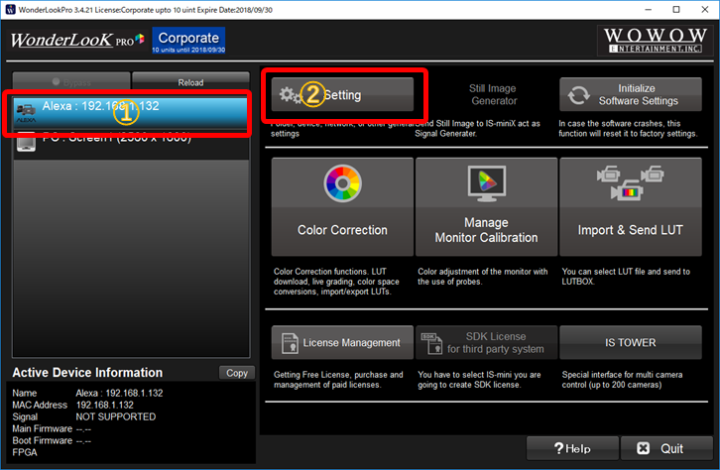Click the IS TOWER description text
This screenshot has height=470, width=720.
pyautogui.click(x=622, y=380)
